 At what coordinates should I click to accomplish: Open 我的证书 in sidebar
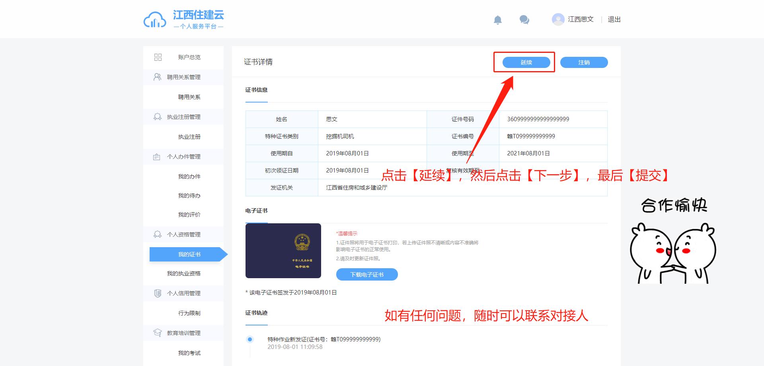pos(189,254)
